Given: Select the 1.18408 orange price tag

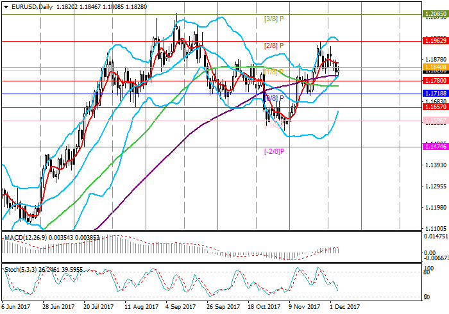Looking at the screenshot, I should pos(436,67).
